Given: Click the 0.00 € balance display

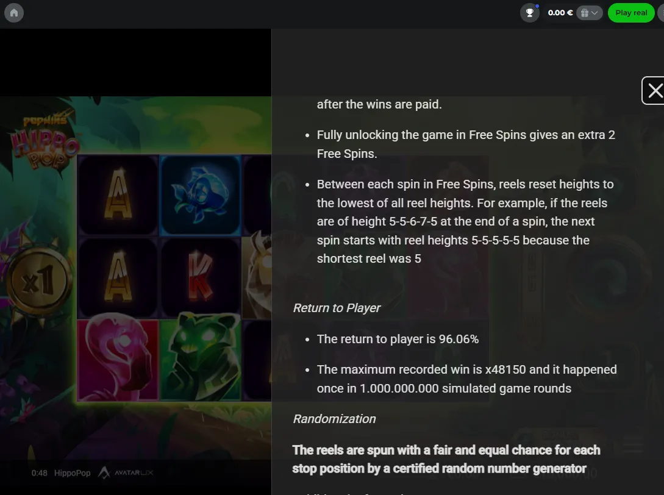Looking at the screenshot, I should click(560, 13).
